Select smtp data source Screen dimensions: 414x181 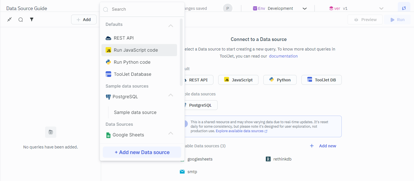[192, 172]
